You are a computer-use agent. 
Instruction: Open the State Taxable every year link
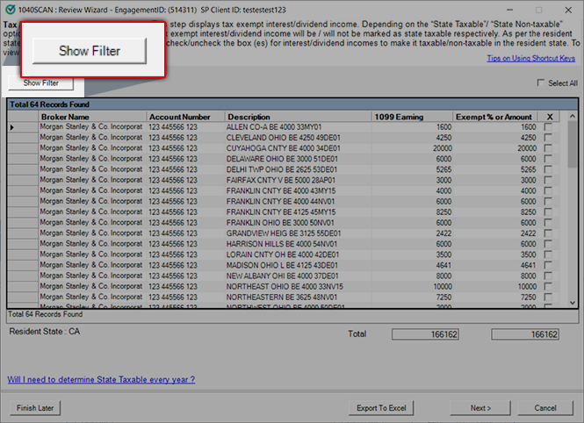click(x=101, y=380)
